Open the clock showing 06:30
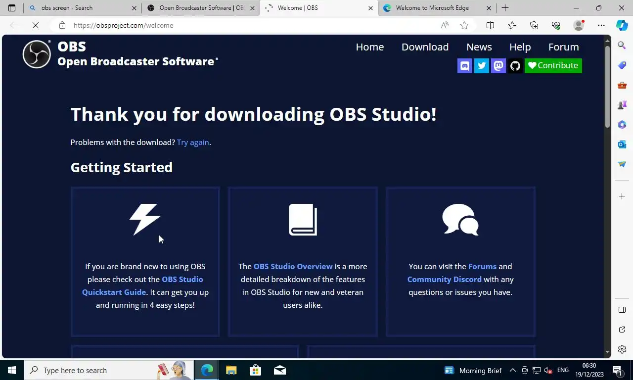The width and height of the screenshot is (633, 380). 589,370
